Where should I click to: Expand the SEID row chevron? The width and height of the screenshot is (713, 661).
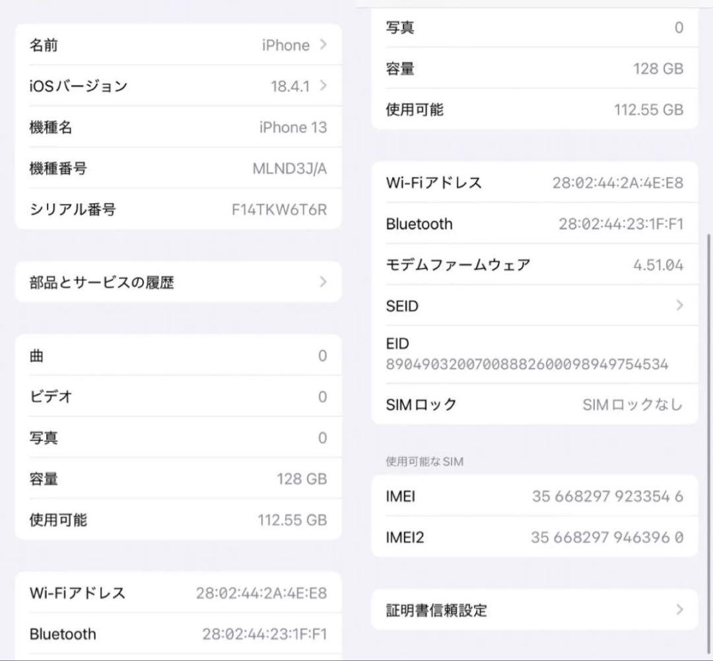(681, 305)
